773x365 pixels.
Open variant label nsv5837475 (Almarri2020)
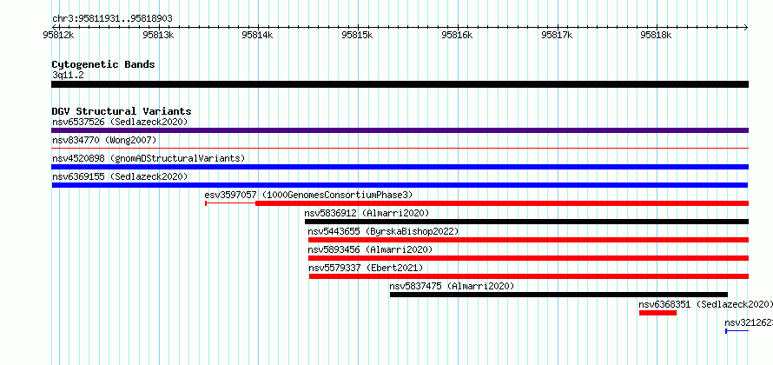click(452, 286)
